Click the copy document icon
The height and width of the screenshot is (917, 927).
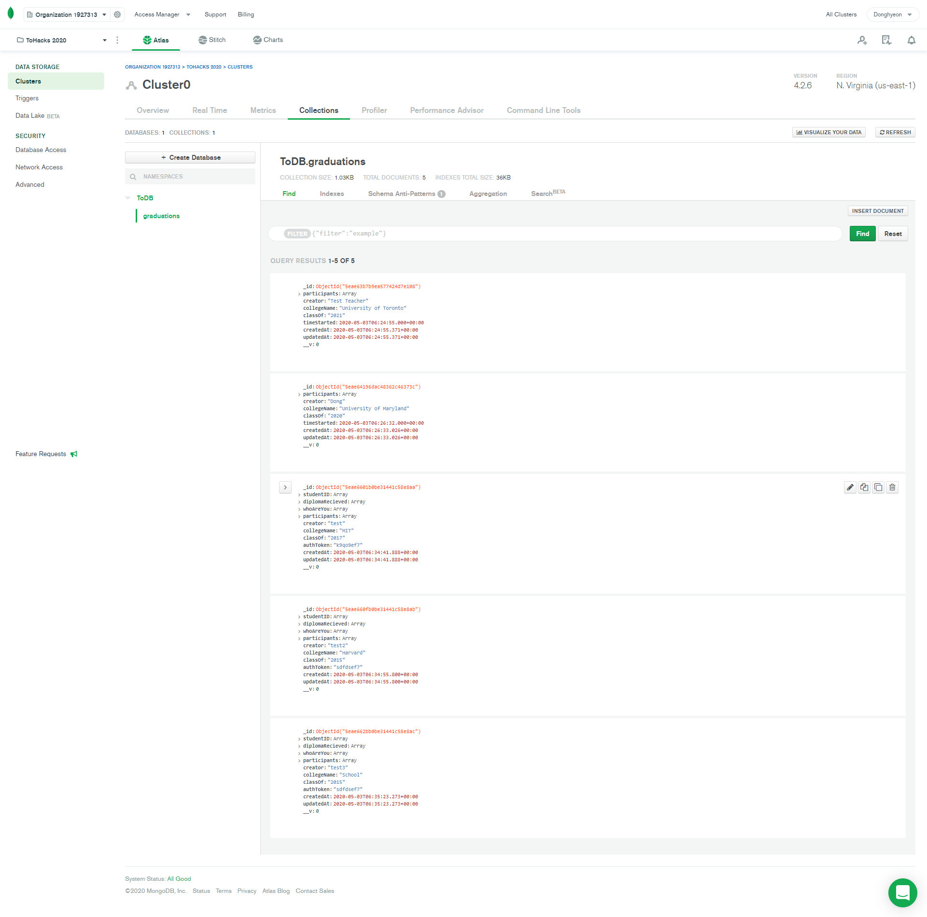click(864, 487)
